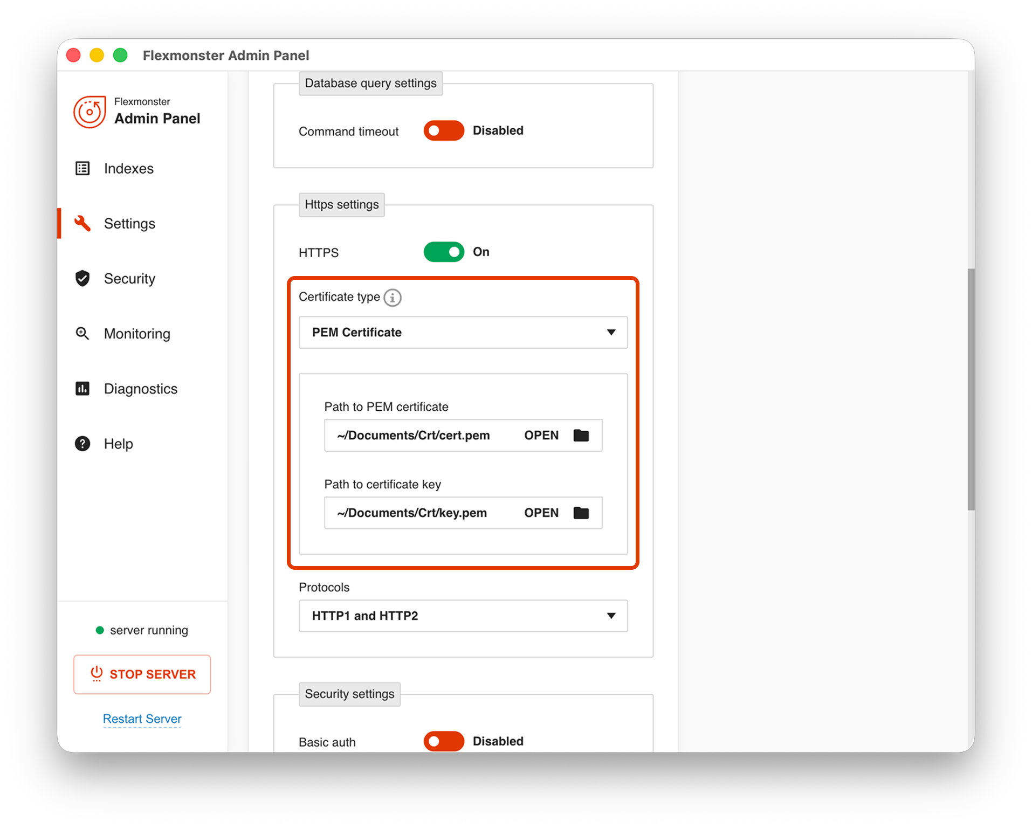Toggle the Command timeout switch
Screen dimensions: 1032x828
[444, 130]
